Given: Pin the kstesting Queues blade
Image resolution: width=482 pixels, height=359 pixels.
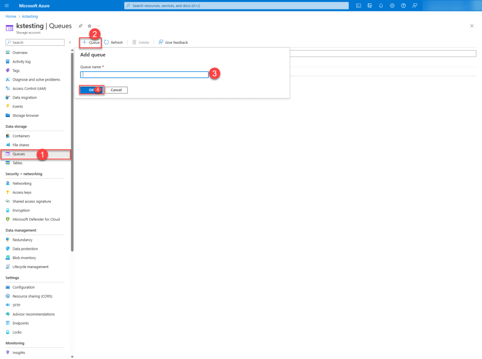Looking at the screenshot, I should (x=80, y=26).
